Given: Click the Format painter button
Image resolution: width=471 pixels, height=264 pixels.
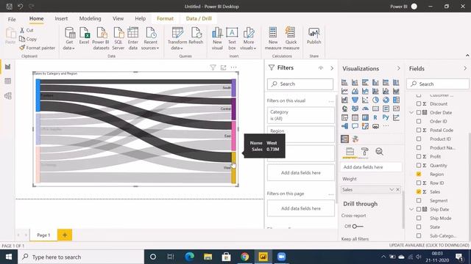Looking at the screenshot, I should [x=38, y=48].
